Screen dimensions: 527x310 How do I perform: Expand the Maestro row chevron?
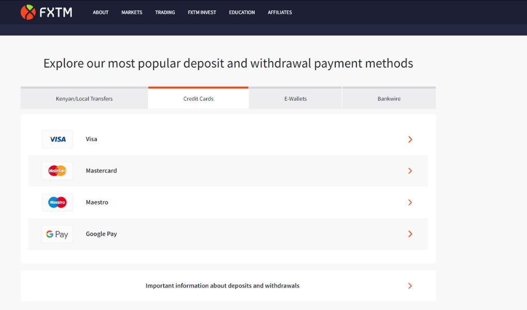410,203
